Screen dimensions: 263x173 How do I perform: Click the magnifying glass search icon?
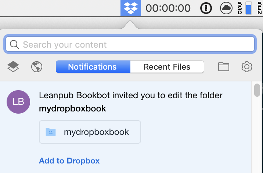[x=14, y=45]
